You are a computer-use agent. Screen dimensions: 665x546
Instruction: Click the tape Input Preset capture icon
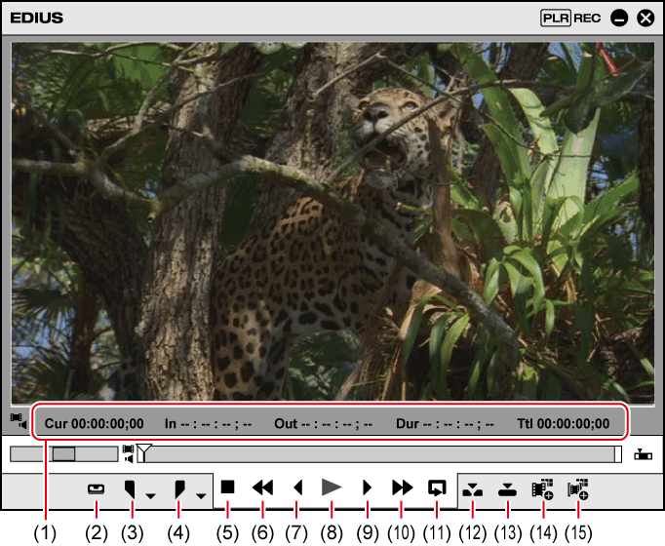click(97, 489)
